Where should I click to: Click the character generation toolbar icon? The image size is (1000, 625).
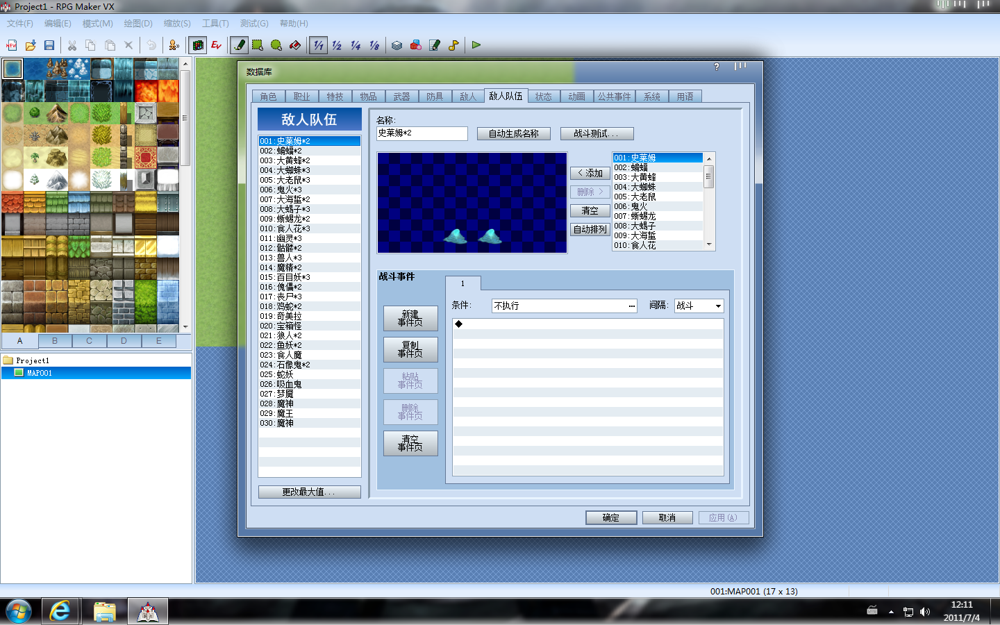point(174,45)
